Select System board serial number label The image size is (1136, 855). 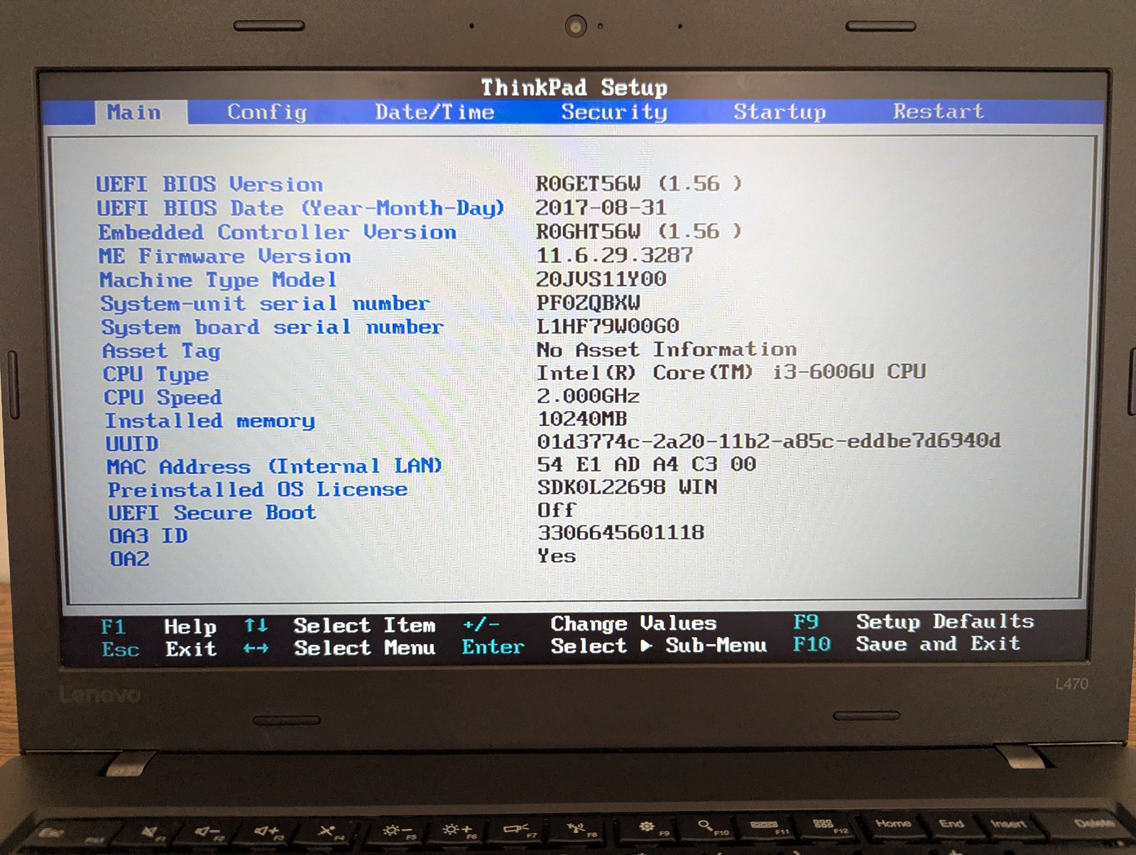(273, 327)
